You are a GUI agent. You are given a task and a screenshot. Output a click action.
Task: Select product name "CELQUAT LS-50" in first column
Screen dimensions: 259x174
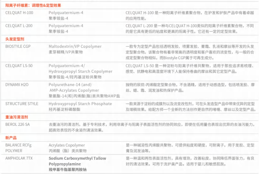[19, 66]
